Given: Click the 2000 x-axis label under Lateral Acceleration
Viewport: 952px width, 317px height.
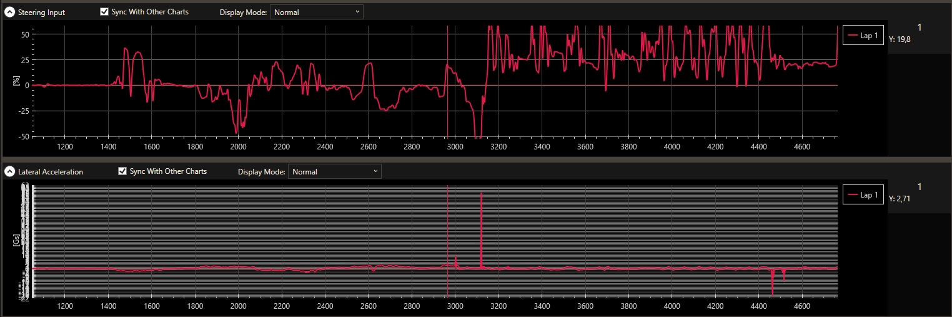Looking at the screenshot, I should coord(238,306).
